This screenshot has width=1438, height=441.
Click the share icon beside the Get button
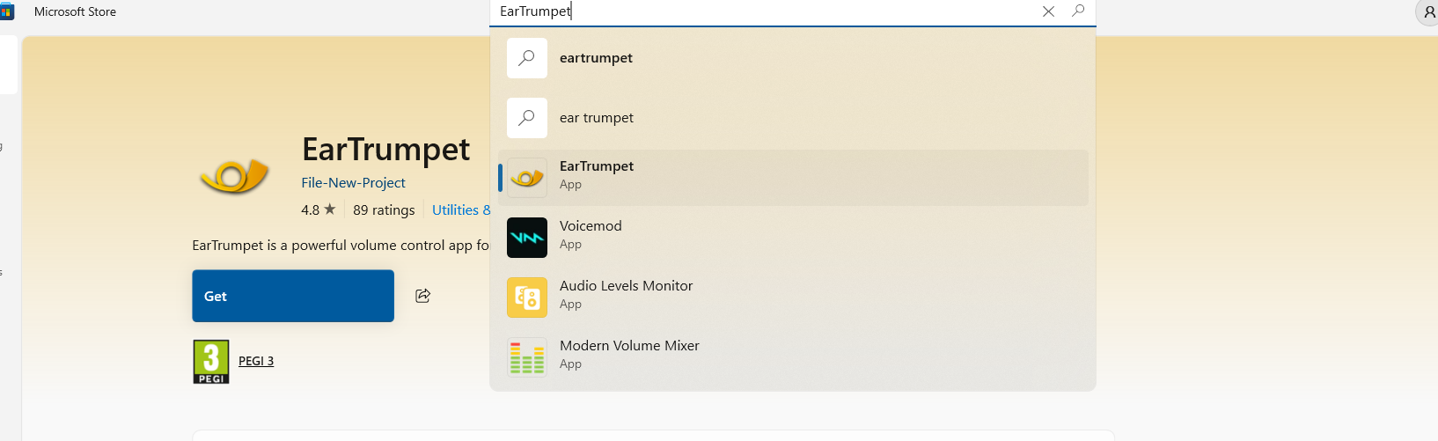coord(423,296)
